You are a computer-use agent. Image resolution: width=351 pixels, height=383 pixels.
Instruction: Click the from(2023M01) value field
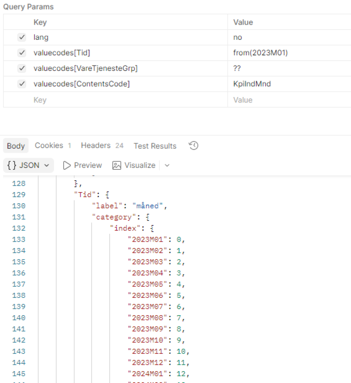coord(261,53)
